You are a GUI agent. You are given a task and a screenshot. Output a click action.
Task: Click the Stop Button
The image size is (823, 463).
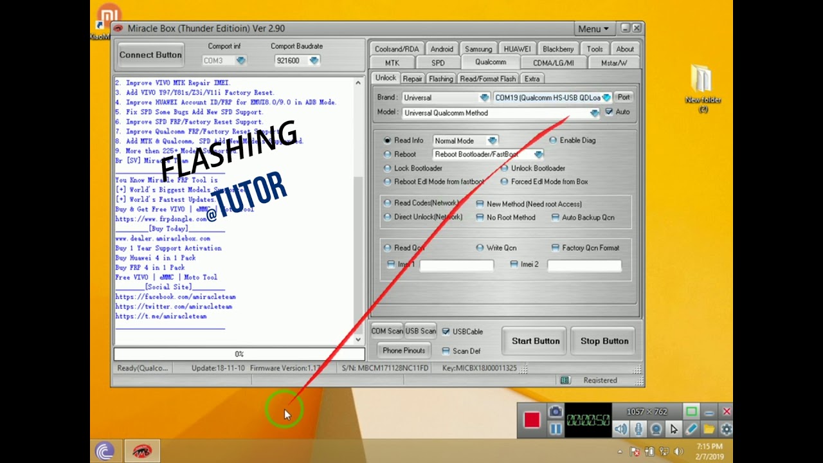[x=604, y=341]
